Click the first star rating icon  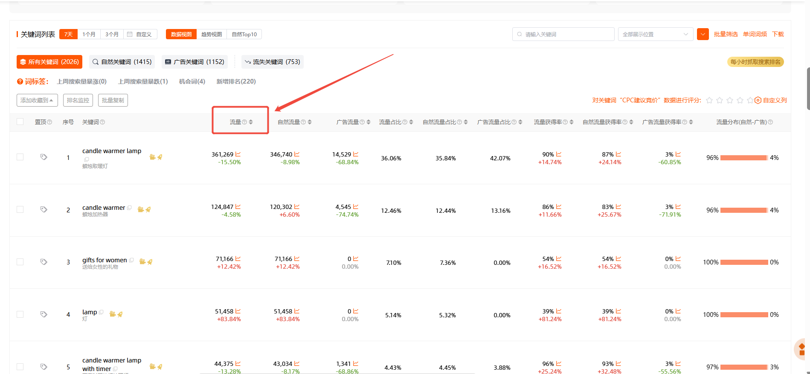click(709, 100)
